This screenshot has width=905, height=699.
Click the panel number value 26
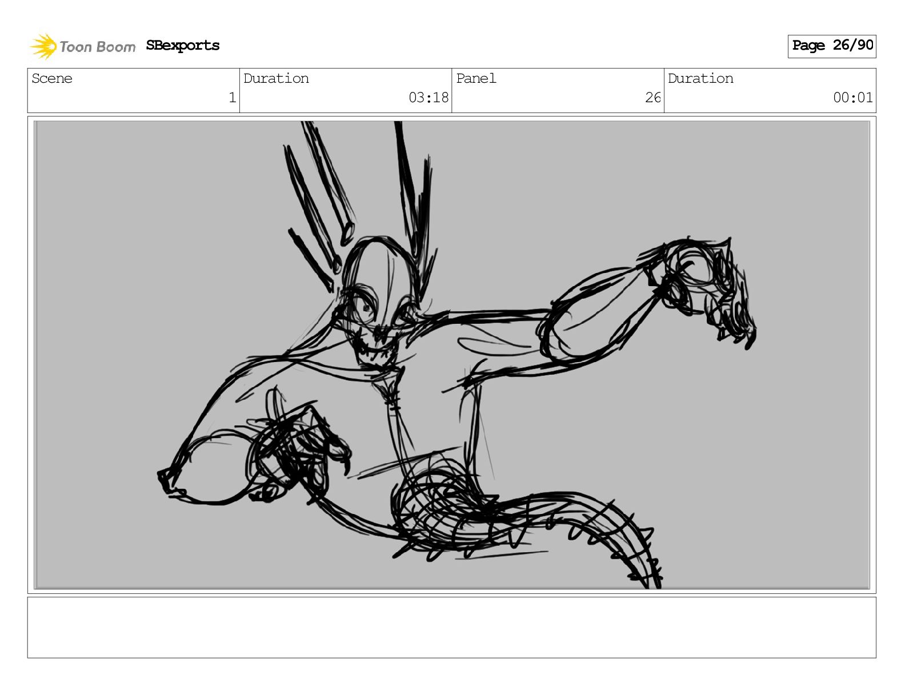[x=652, y=98]
